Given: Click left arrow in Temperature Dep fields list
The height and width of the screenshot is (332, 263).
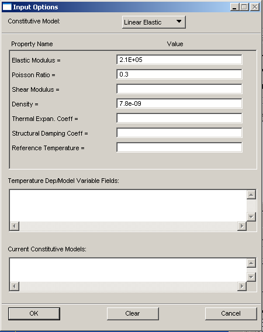Looking at the screenshot, I should (x=15, y=226).
